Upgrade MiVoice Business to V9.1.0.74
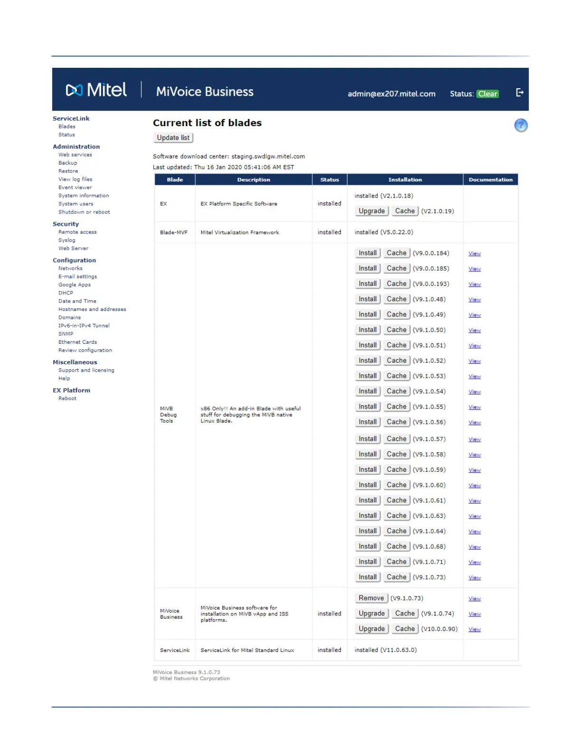This screenshot has width=581, height=751. click(x=372, y=614)
